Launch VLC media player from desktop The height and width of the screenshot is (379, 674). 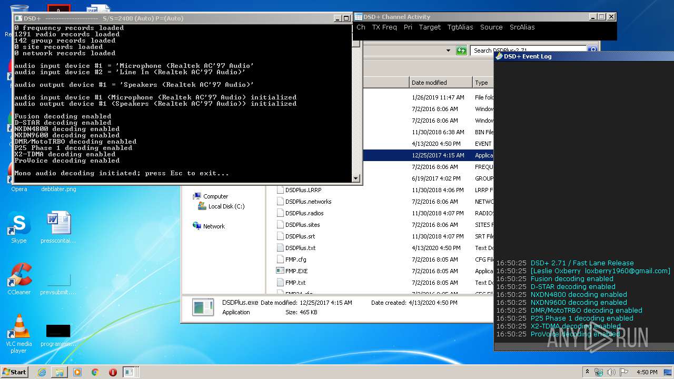(x=19, y=334)
